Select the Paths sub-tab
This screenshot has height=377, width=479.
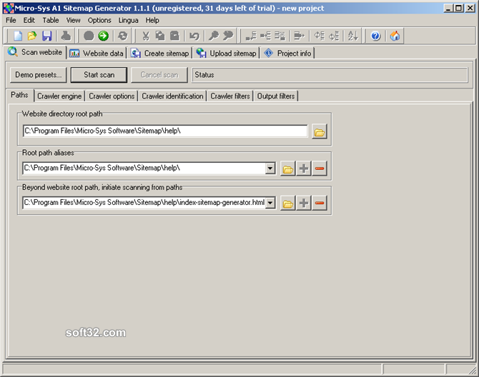tap(19, 95)
